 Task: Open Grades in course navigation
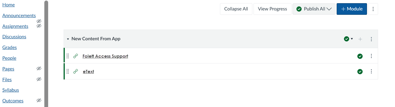click(9, 47)
